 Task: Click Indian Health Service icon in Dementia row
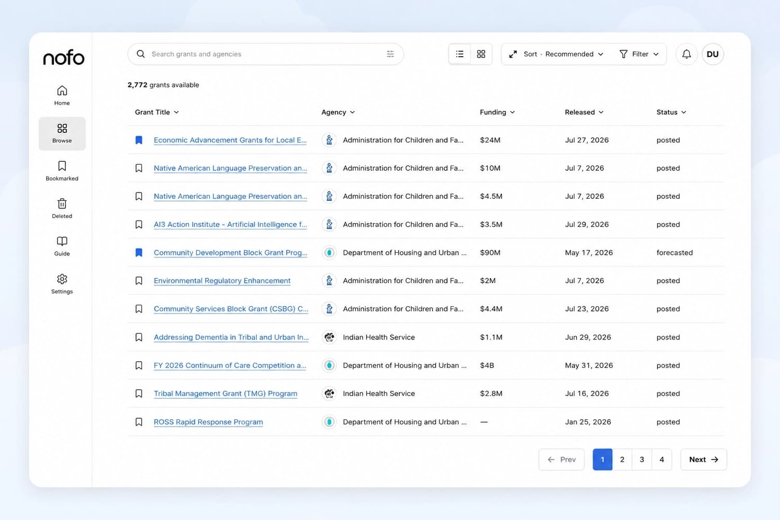(329, 337)
